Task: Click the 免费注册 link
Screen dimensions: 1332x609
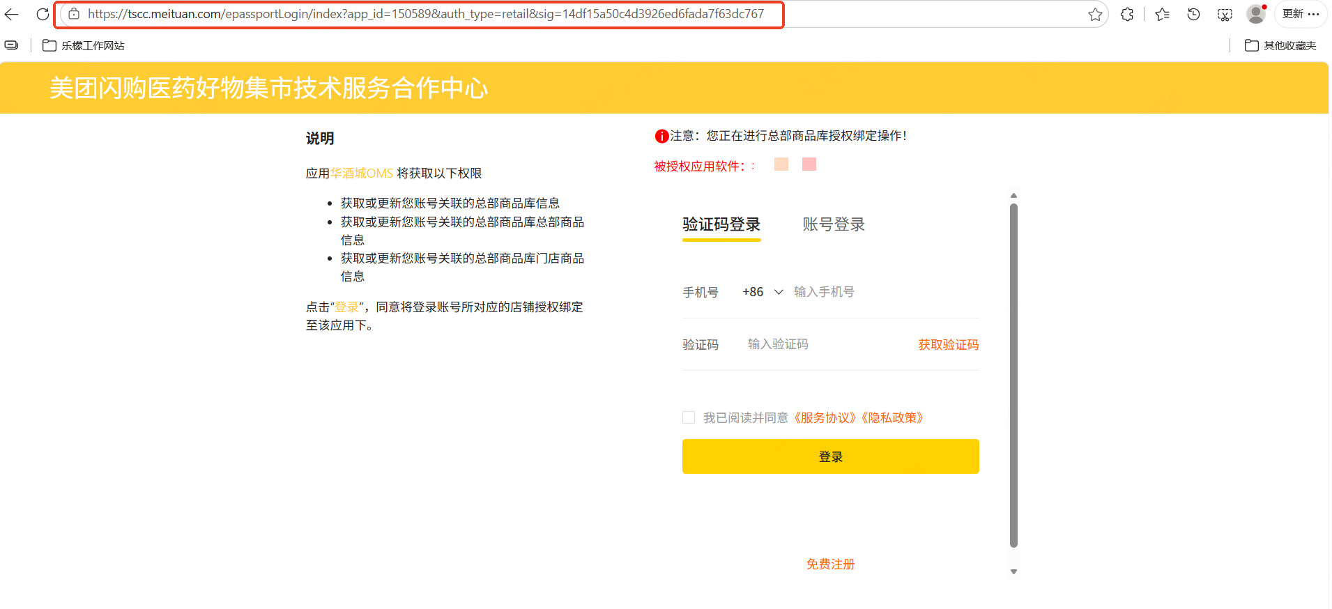Action: [831, 564]
